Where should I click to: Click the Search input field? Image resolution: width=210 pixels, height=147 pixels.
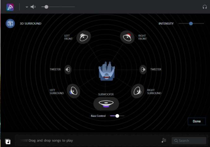[x=189, y=141]
